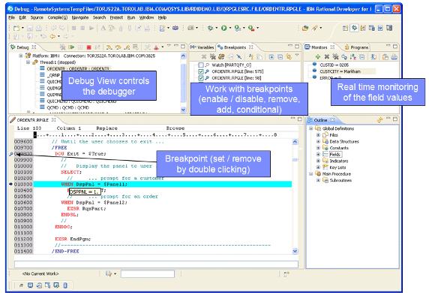Select Main Procedure in Outline tree
The image size is (429, 293).
336,174
